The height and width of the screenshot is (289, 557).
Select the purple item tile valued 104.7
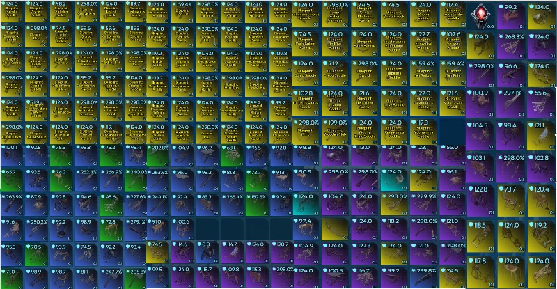coord(335,205)
